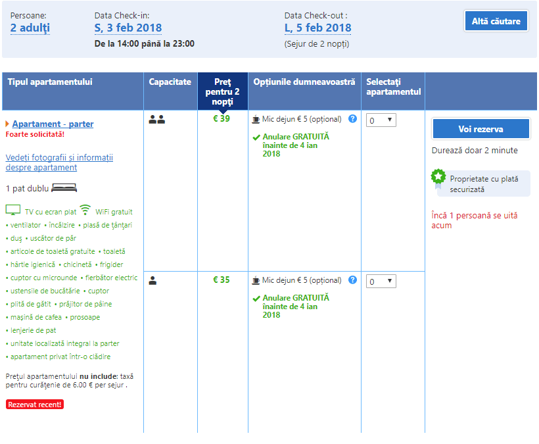Click the two-person capacity icon

pyautogui.click(x=156, y=120)
